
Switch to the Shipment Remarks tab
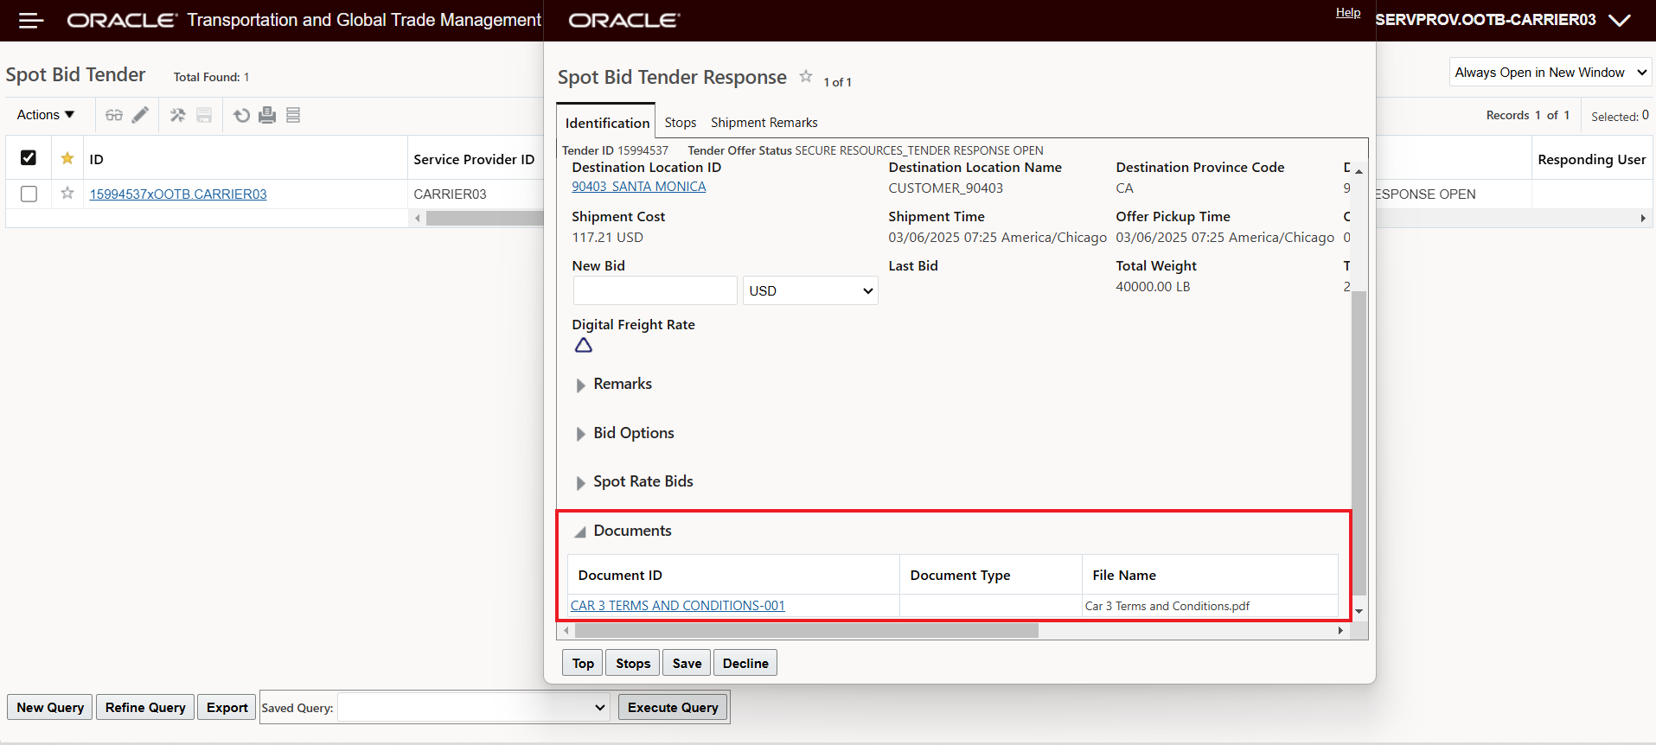coord(764,123)
